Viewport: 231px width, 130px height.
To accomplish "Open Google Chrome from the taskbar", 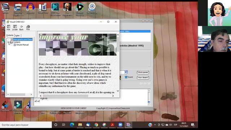I will [x=96, y=125].
